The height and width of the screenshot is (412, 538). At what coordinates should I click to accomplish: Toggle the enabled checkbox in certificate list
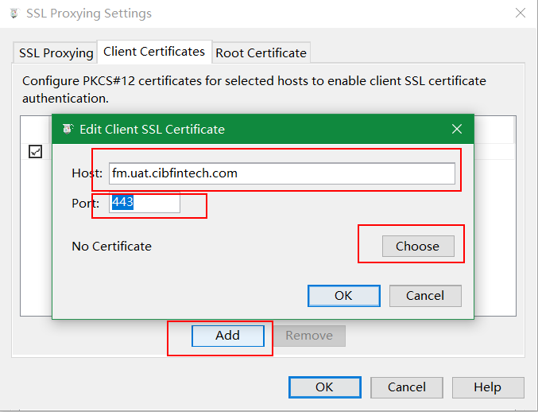35,151
